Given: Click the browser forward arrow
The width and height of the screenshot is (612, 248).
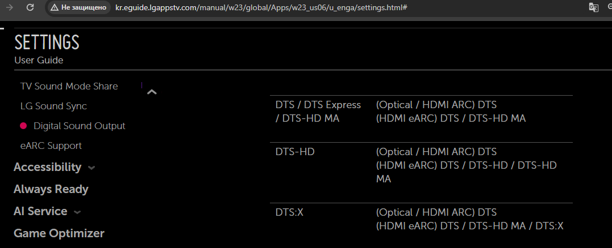Looking at the screenshot, I should [10, 8].
